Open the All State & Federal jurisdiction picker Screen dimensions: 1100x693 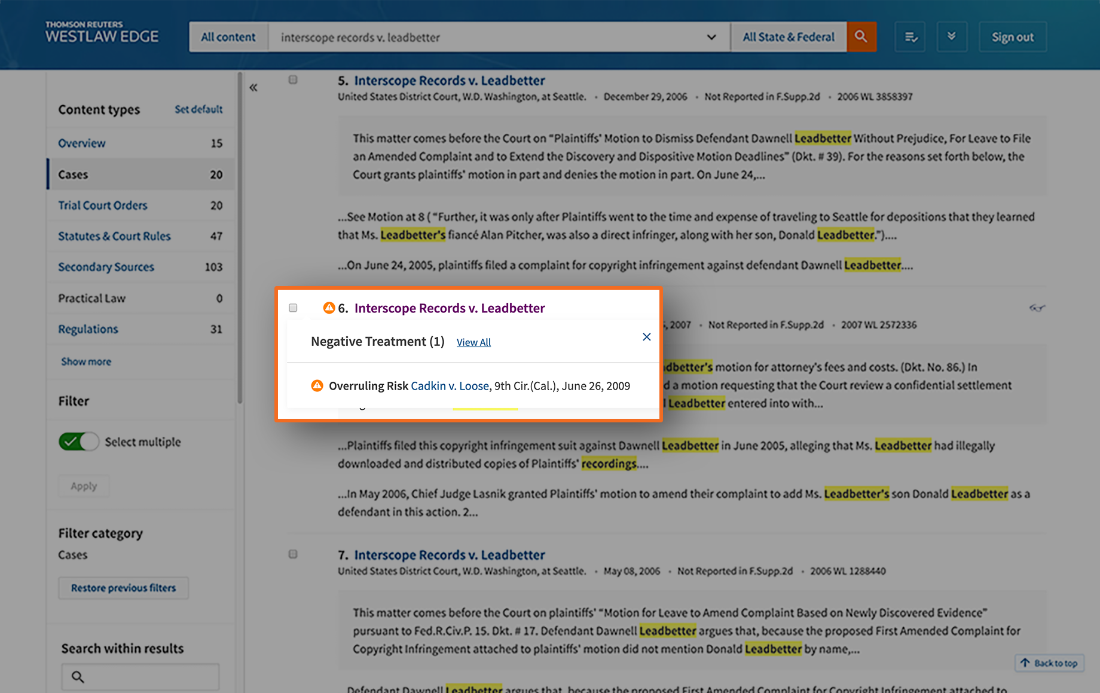[x=788, y=37]
